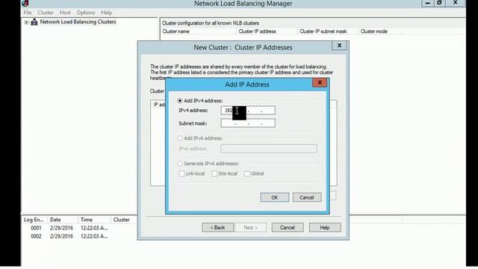Click Cancel in the New Cluster wizard
Viewport: 478px width, 269px height.
[x=288, y=227]
